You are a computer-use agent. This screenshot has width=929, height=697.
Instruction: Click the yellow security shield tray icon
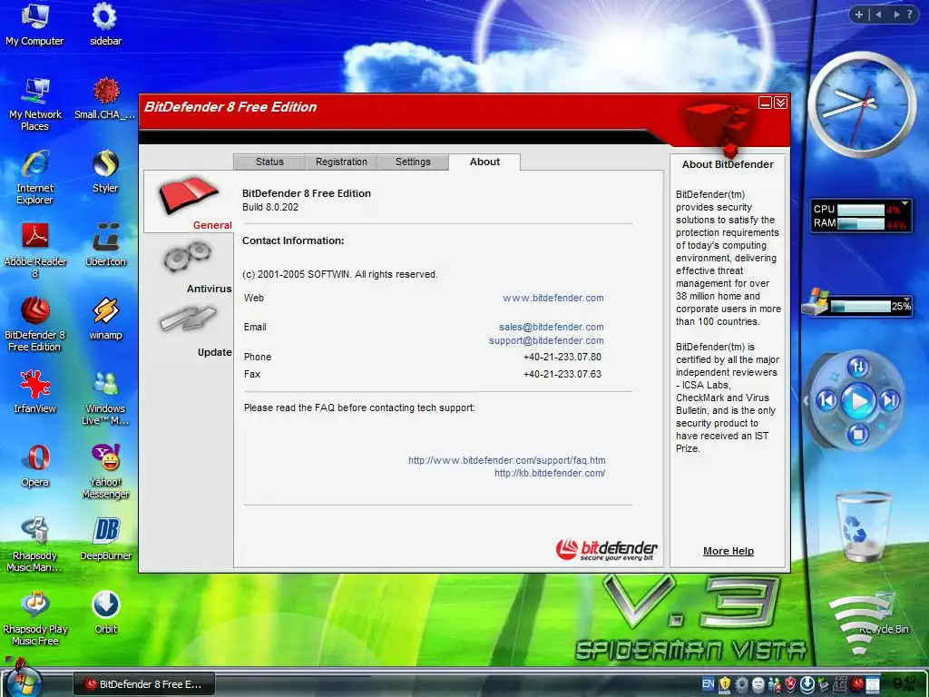pos(725,684)
